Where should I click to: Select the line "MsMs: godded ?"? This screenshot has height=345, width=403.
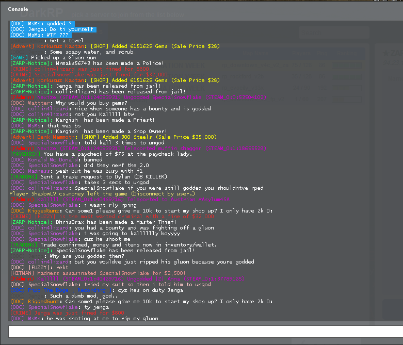(42, 24)
